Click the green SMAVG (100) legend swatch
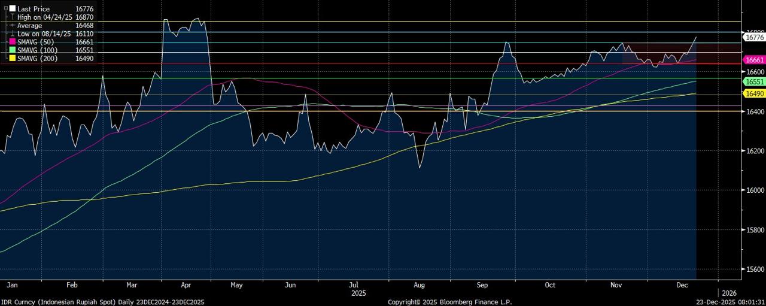The width and height of the screenshot is (766, 306). pyautogui.click(x=12, y=50)
